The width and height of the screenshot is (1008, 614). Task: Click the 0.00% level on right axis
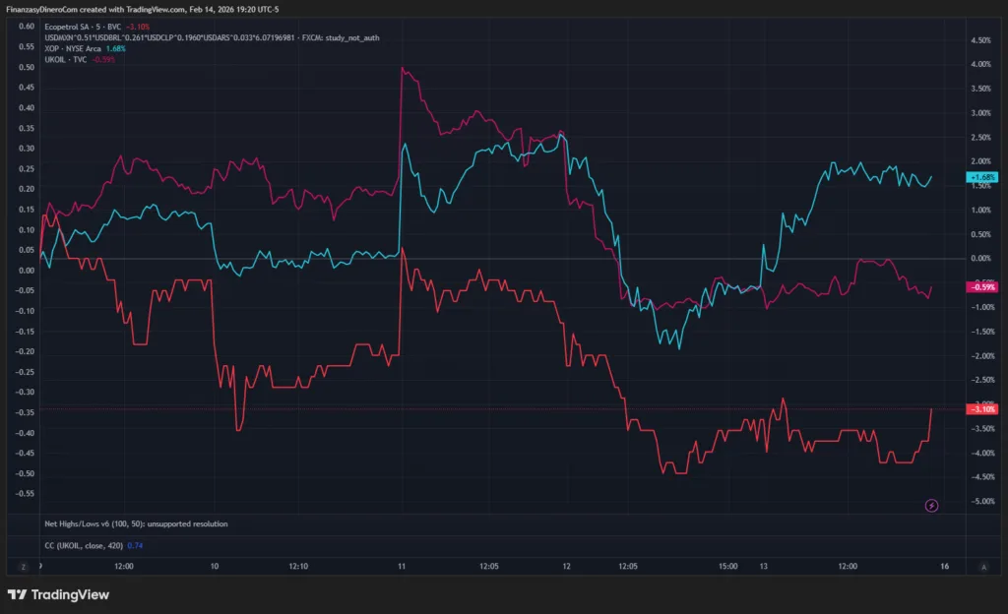pos(980,258)
